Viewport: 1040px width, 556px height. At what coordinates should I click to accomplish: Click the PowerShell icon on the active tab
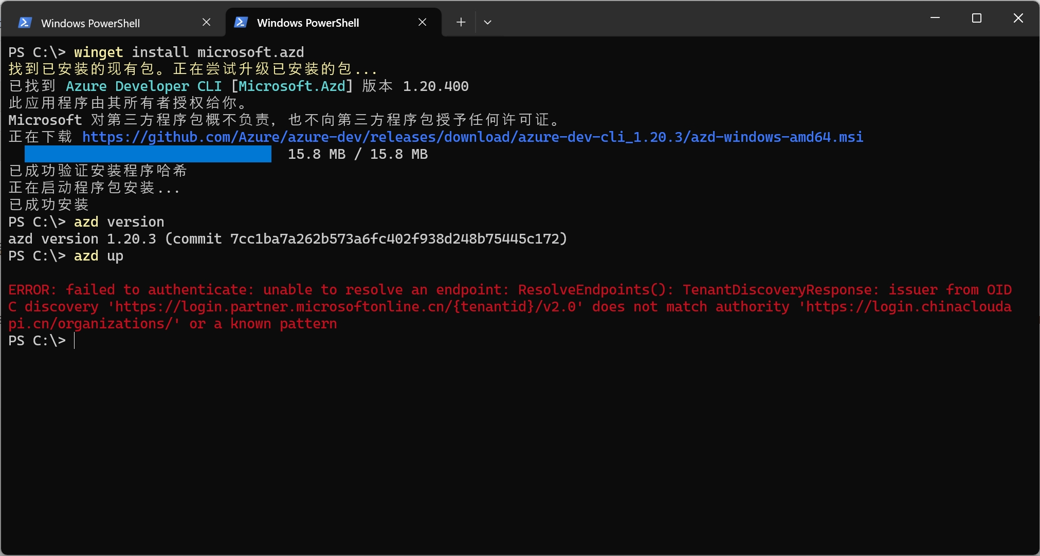241,23
